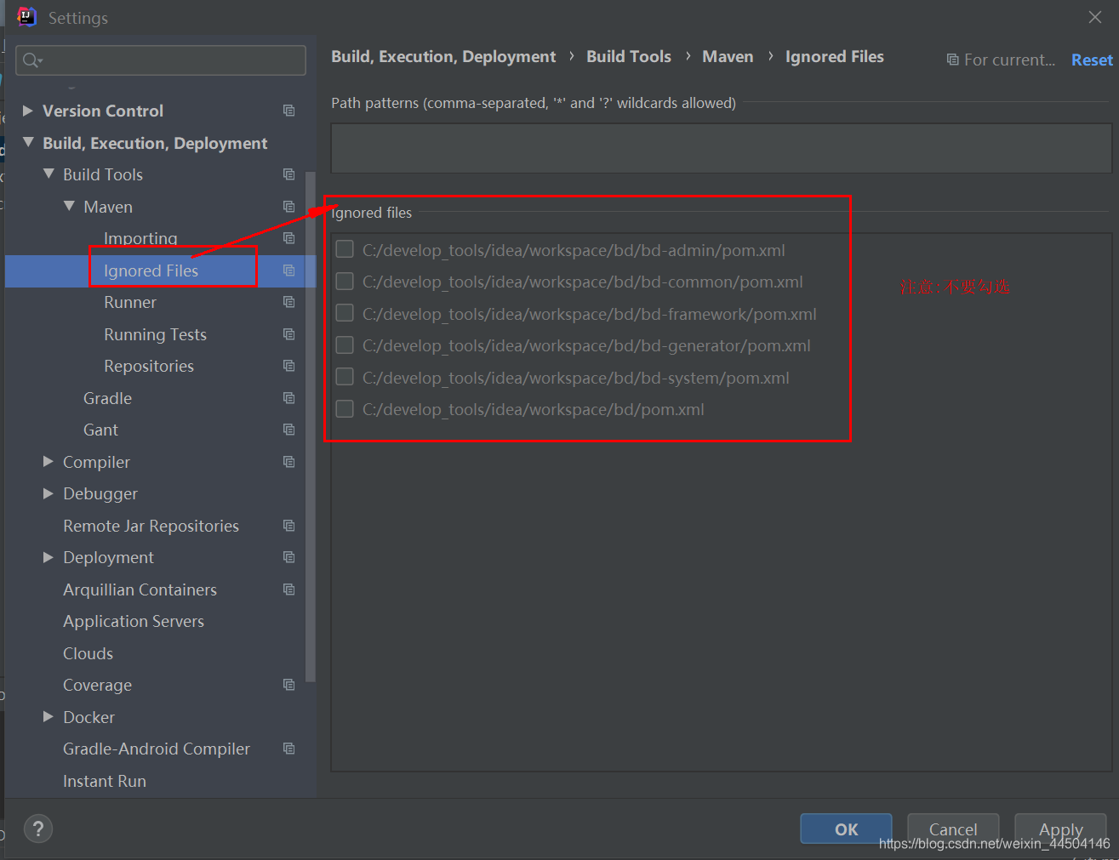The height and width of the screenshot is (860, 1119).
Task: Click the per-project icon beside Coverage
Action: pyautogui.click(x=288, y=685)
